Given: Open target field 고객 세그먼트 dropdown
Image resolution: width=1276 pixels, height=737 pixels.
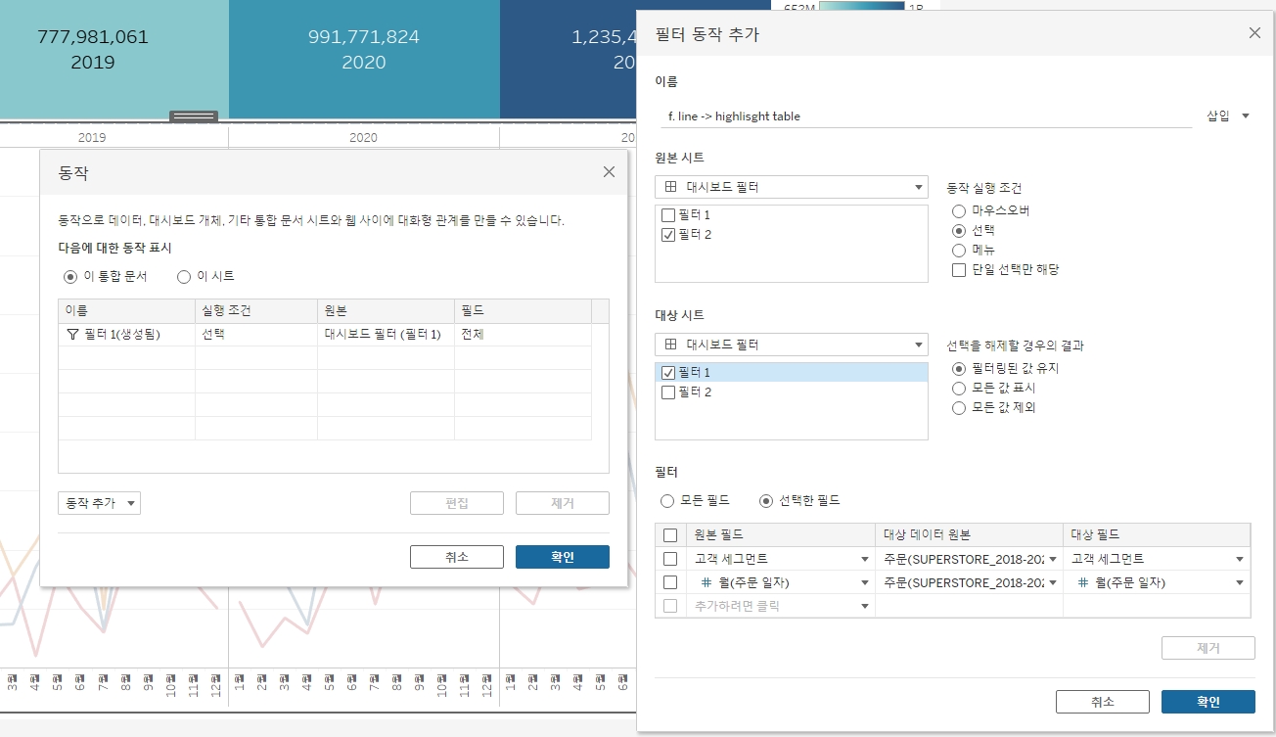Looking at the screenshot, I should (x=1240, y=559).
